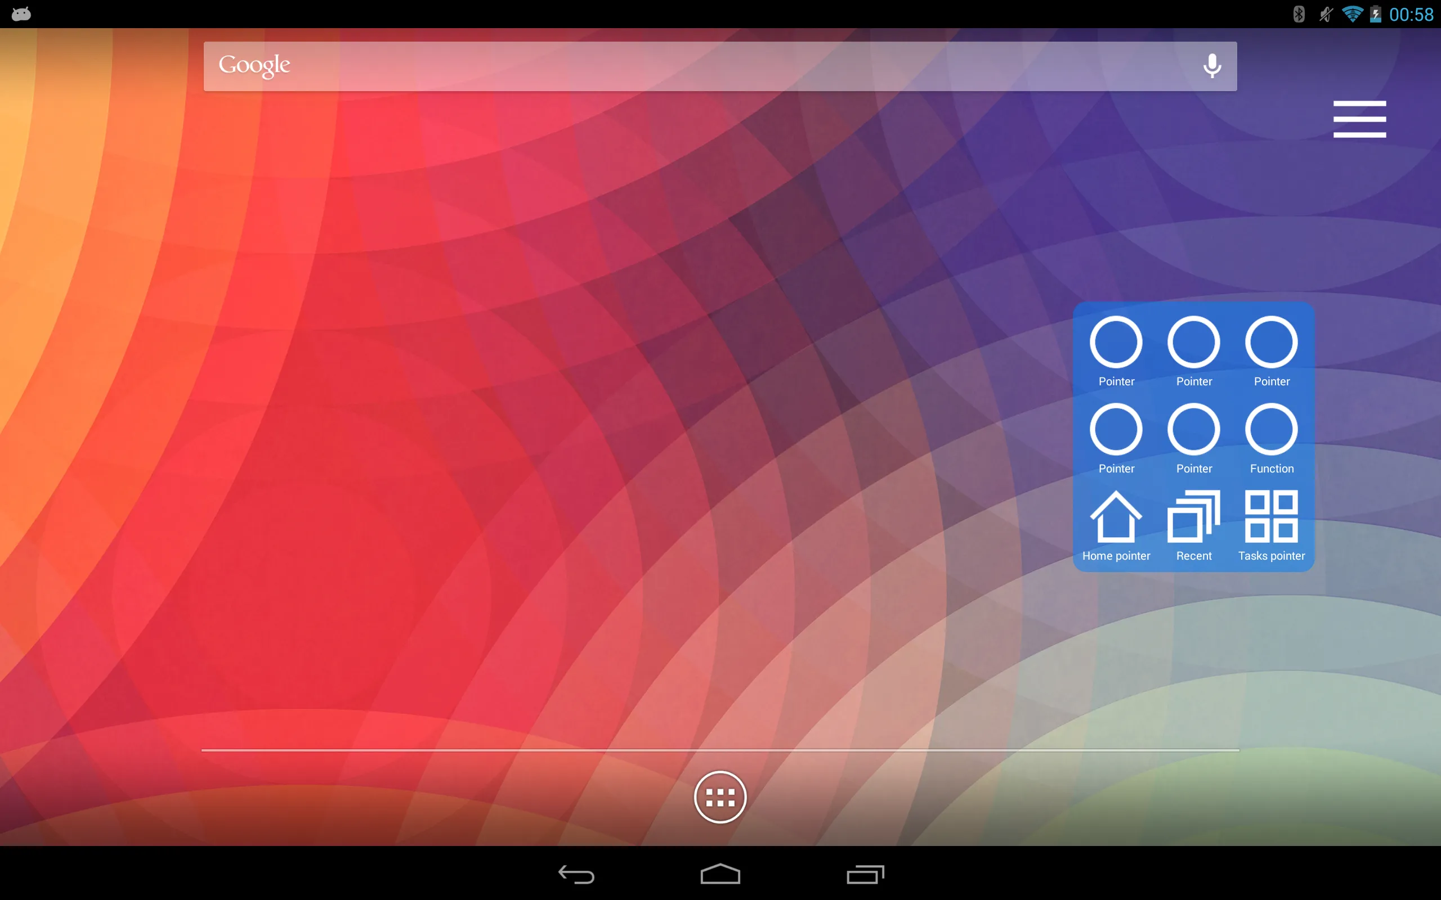Click the top-right Pointer circle icon
Viewport: 1441px width, 900px height.
click(1271, 343)
